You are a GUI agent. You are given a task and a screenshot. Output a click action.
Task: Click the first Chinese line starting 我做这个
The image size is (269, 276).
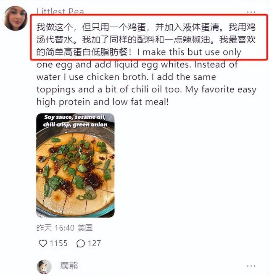[x=146, y=27]
